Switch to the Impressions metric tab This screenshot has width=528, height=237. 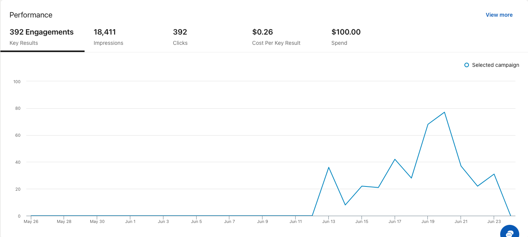coord(109,37)
